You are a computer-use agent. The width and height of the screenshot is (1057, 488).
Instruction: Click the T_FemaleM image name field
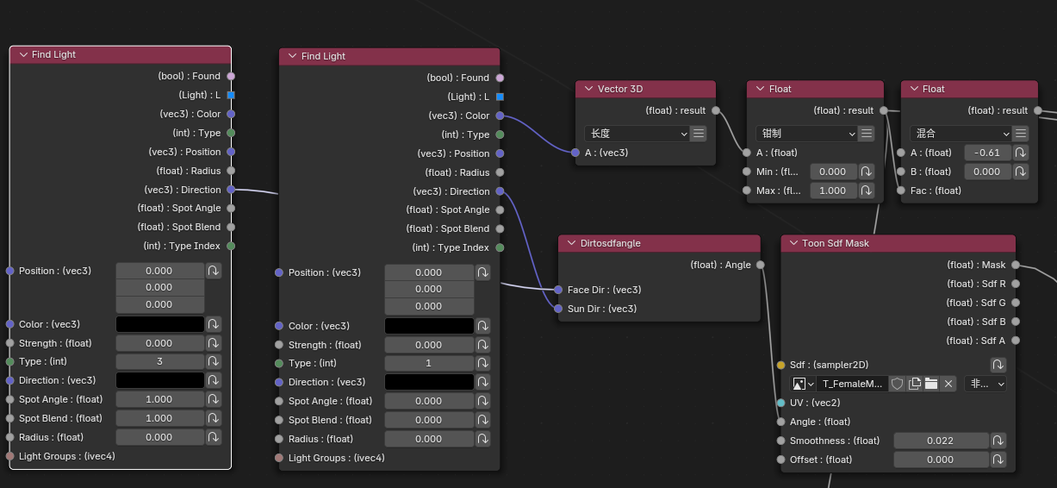pos(852,384)
